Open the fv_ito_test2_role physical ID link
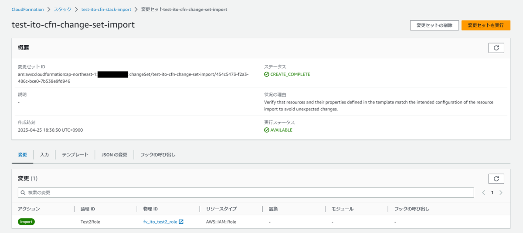523x233 pixels. coord(160,222)
